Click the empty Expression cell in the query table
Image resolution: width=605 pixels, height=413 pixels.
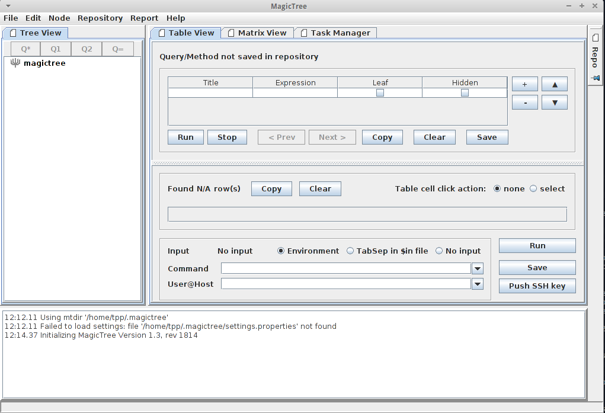(295, 92)
